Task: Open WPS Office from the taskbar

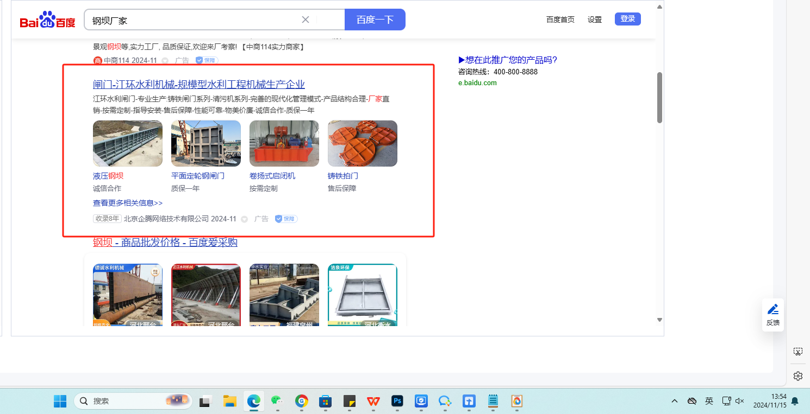Action: pyautogui.click(x=373, y=401)
